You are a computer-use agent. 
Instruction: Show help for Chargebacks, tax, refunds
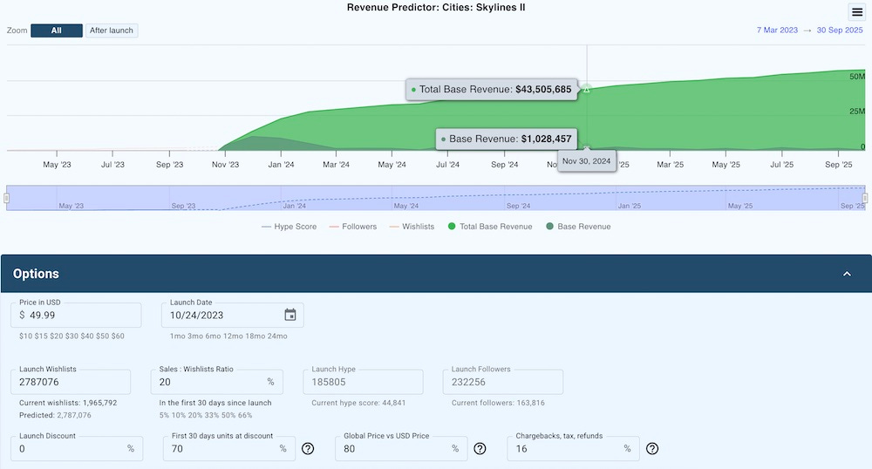tap(652, 448)
